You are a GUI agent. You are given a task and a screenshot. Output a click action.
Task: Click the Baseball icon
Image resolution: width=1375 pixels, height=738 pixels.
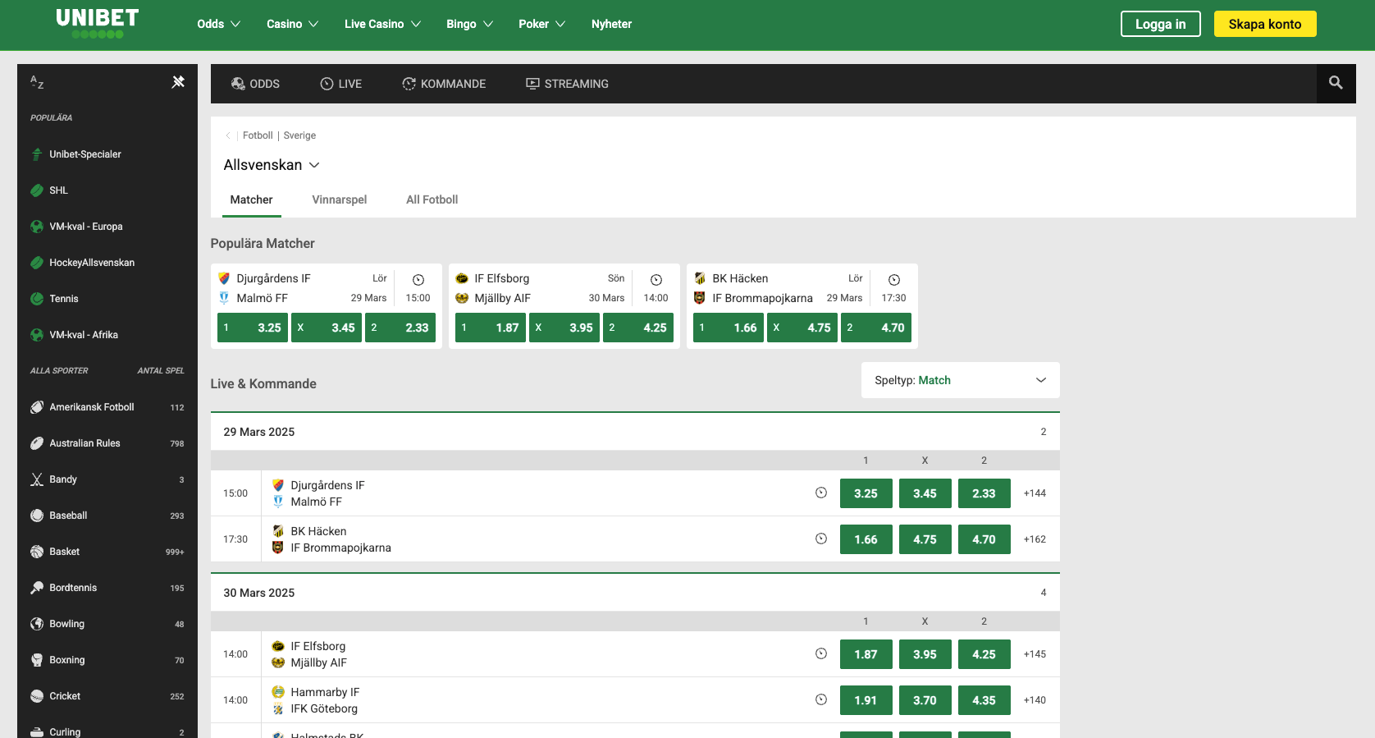pos(37,516)
